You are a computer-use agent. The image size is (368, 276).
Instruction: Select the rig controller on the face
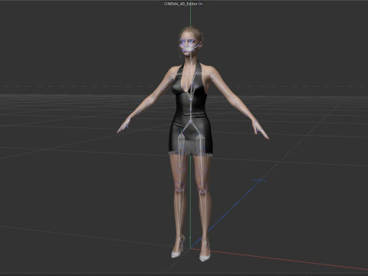(x=189, y=46)
